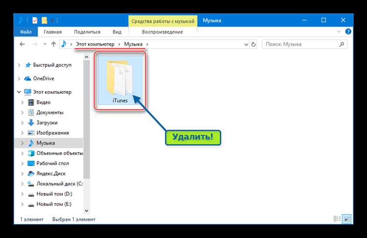Click the Поиск: Музыка search field
This screenshot has width=367, height=238.
pos(305,44)
